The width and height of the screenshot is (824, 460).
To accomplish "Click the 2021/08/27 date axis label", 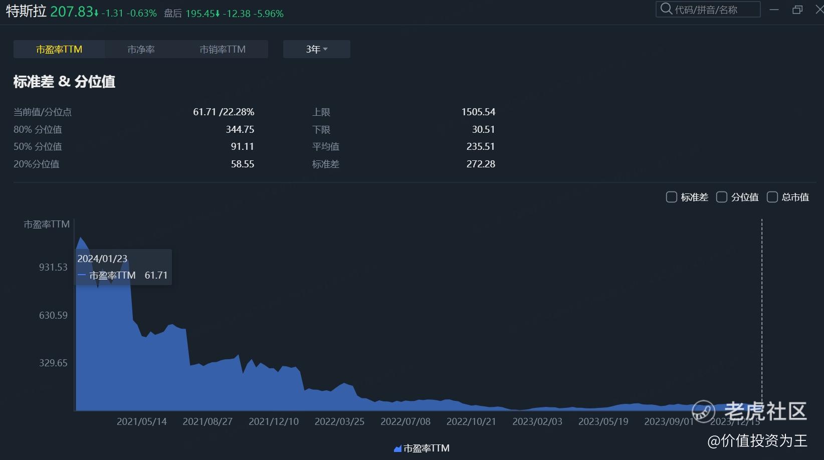I will click(208, 421).
